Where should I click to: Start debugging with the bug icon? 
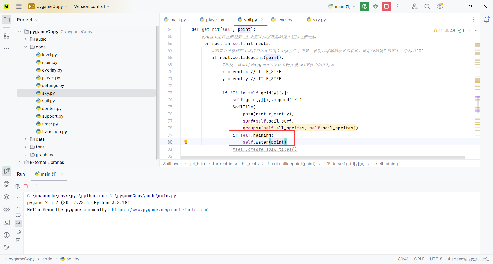click(376, 6)
